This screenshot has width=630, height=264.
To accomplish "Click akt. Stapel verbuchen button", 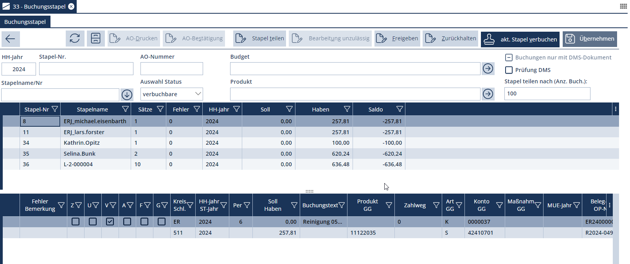I will coord(520,39).
